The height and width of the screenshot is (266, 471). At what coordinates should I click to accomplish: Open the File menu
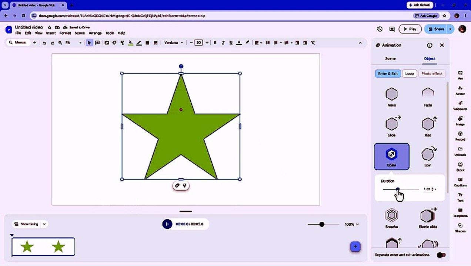[18, 33]
